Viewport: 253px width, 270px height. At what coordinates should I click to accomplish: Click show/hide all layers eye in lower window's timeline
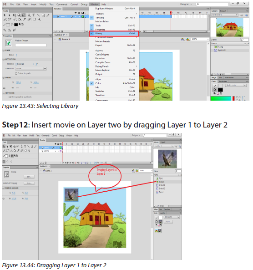click(x=56, y=144)
